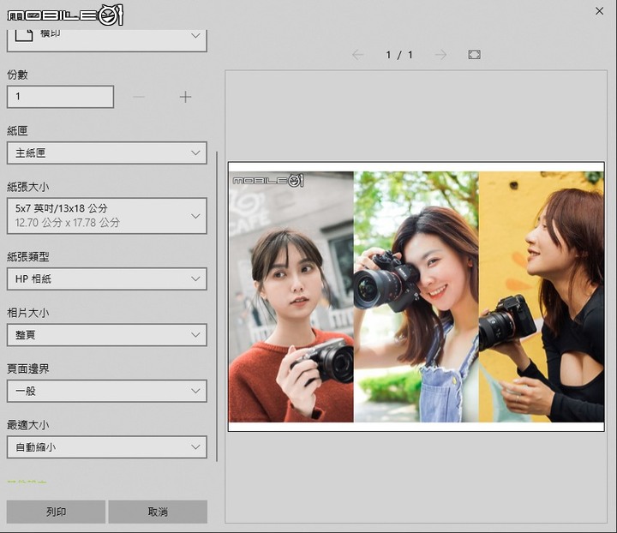
Task: Open the orientation dropdown showing 橫印
Action: click(106, 39)
